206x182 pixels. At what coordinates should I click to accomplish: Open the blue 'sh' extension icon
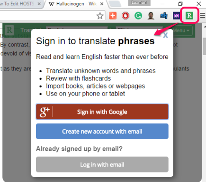point(164,16)
